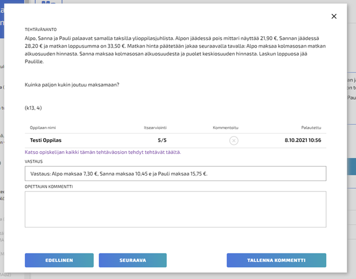Image resolution: width=356 pixels, height=279 pixels.
Task: Select the student name Testi Oppilas
Action: 45,140
